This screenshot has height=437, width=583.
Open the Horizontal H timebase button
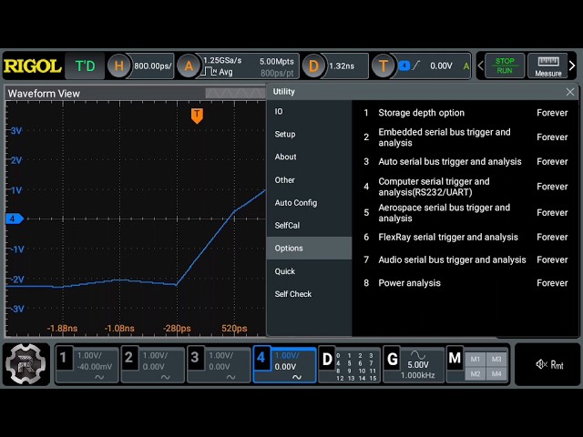(118, 66)
